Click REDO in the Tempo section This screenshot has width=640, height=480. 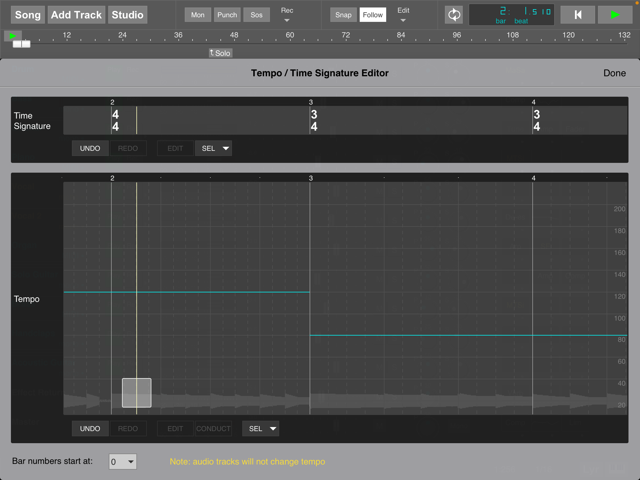click(128, 428)
